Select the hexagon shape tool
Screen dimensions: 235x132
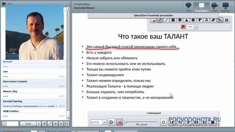[x=193, y=20]
